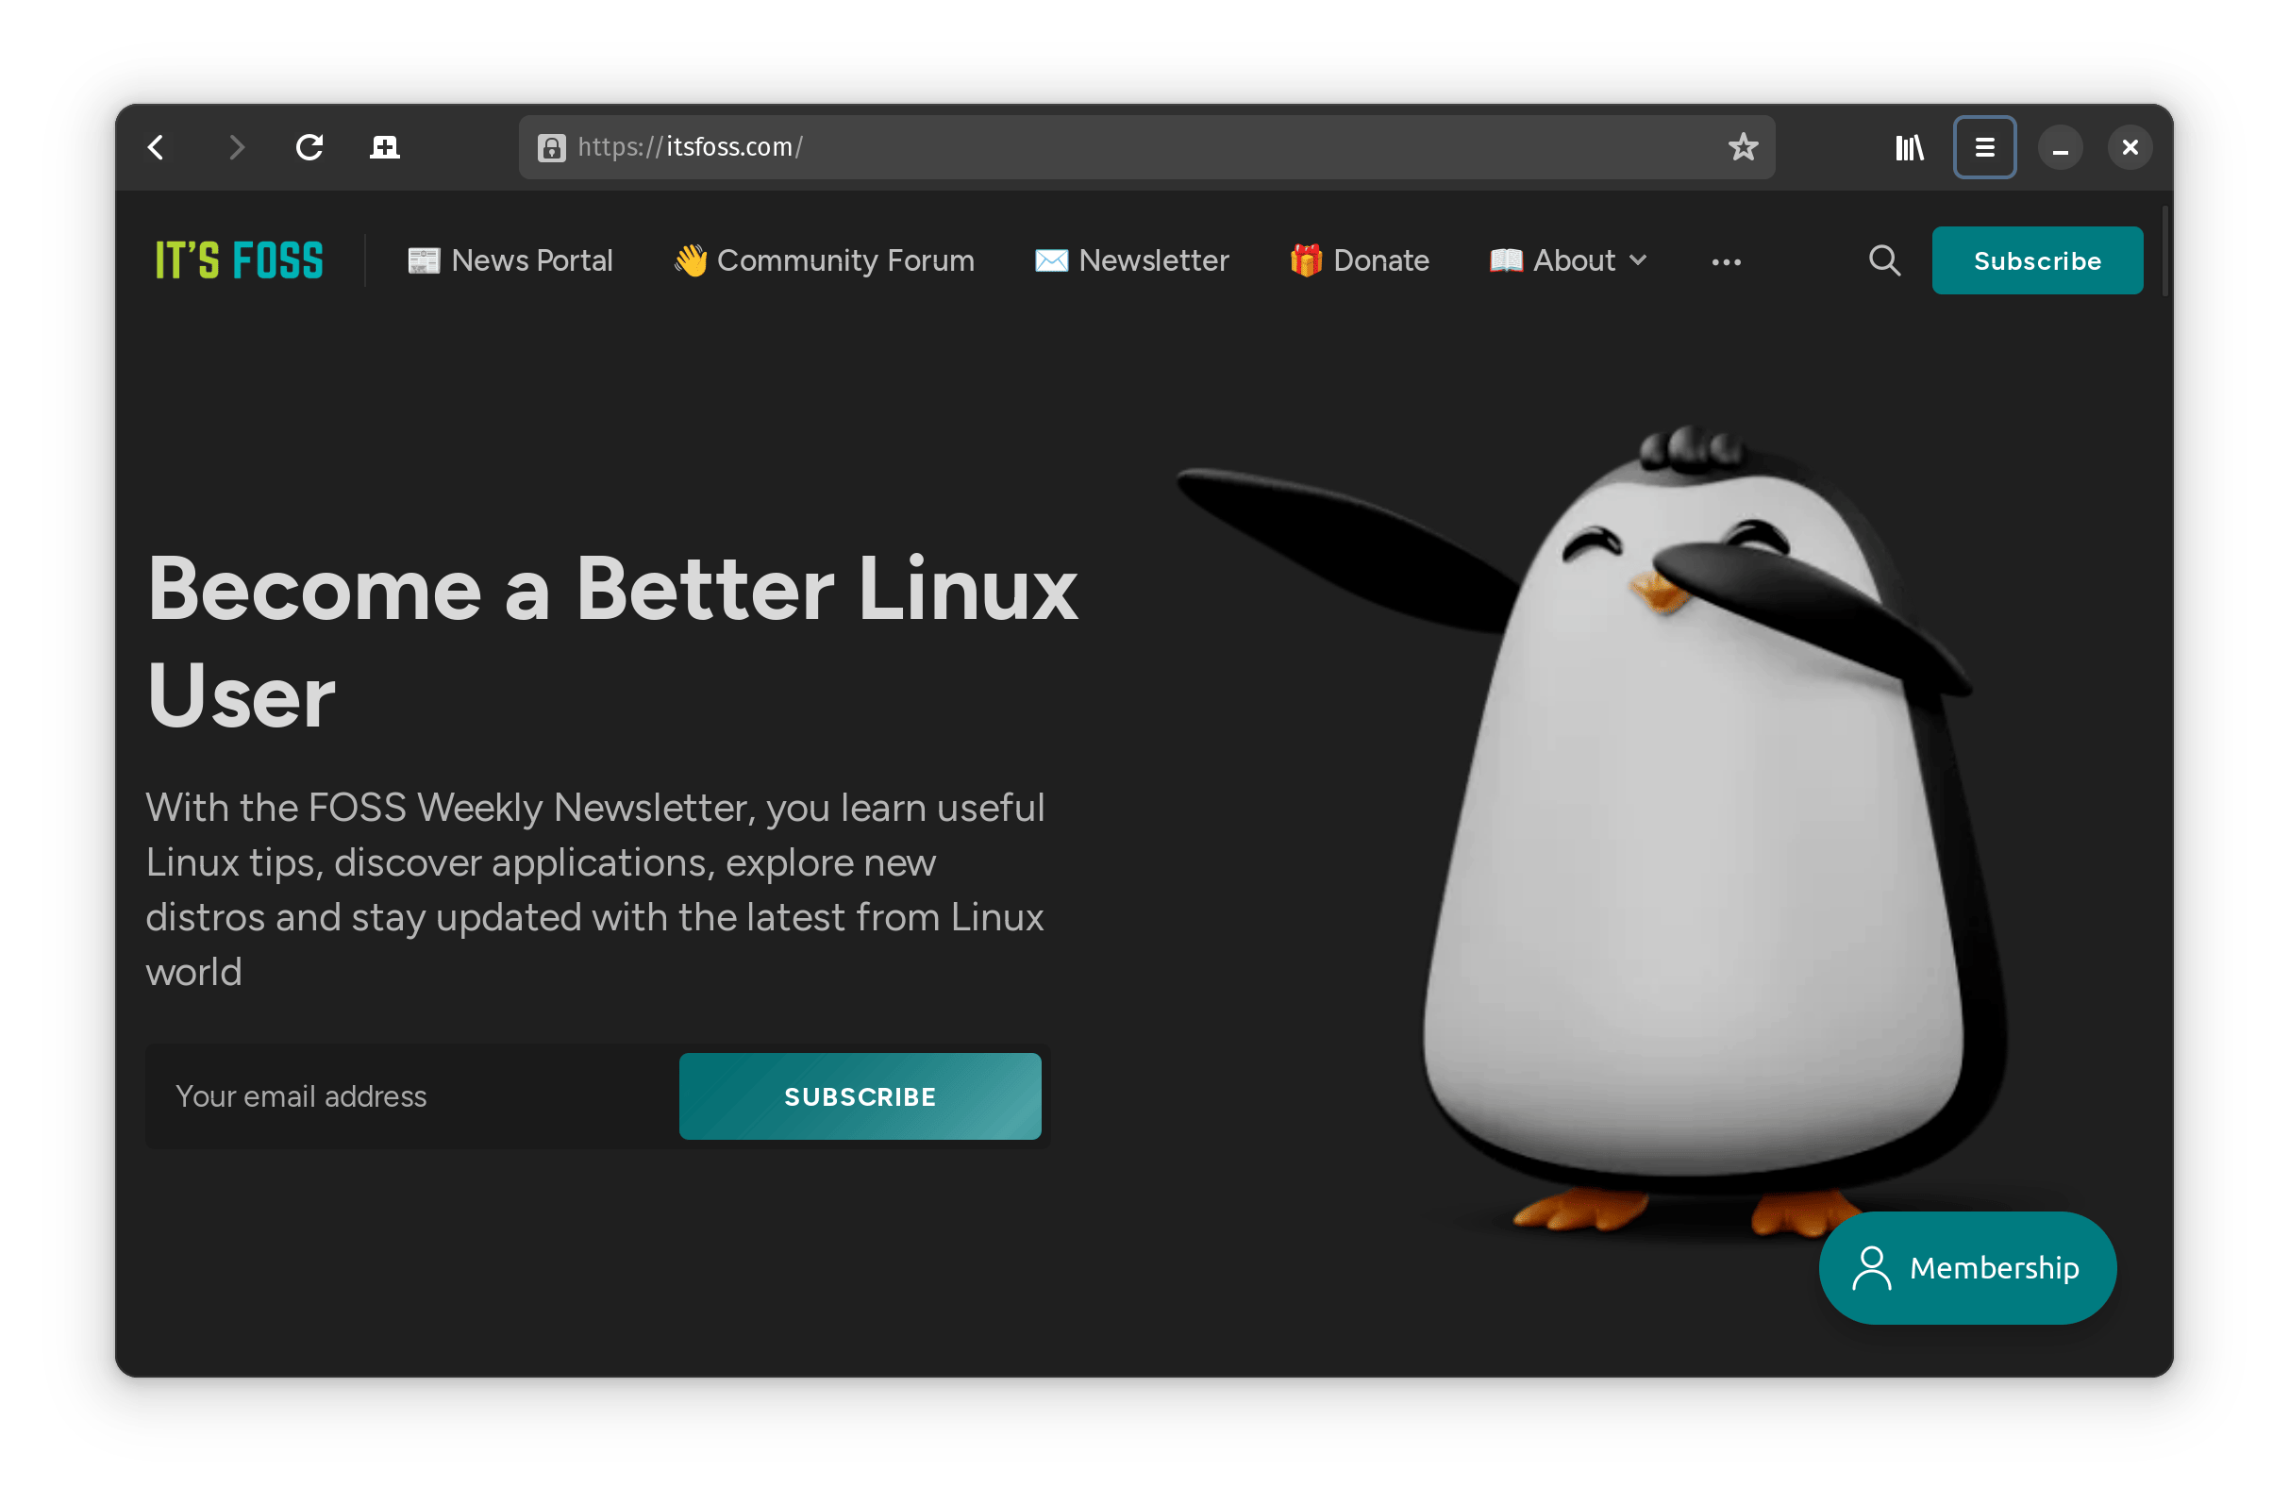The image size is (2289, 1504).
Task: Click the forward navigation arrow
Action: [x=237, y=147]
